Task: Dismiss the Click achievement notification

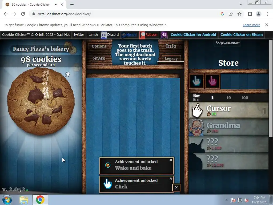Action: click(171, 179)
